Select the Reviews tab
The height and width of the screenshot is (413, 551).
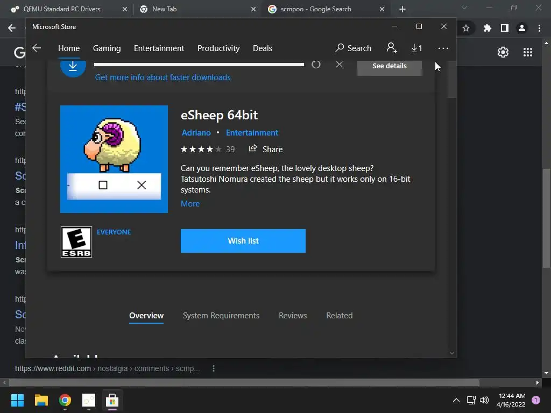tap(293, 316)
